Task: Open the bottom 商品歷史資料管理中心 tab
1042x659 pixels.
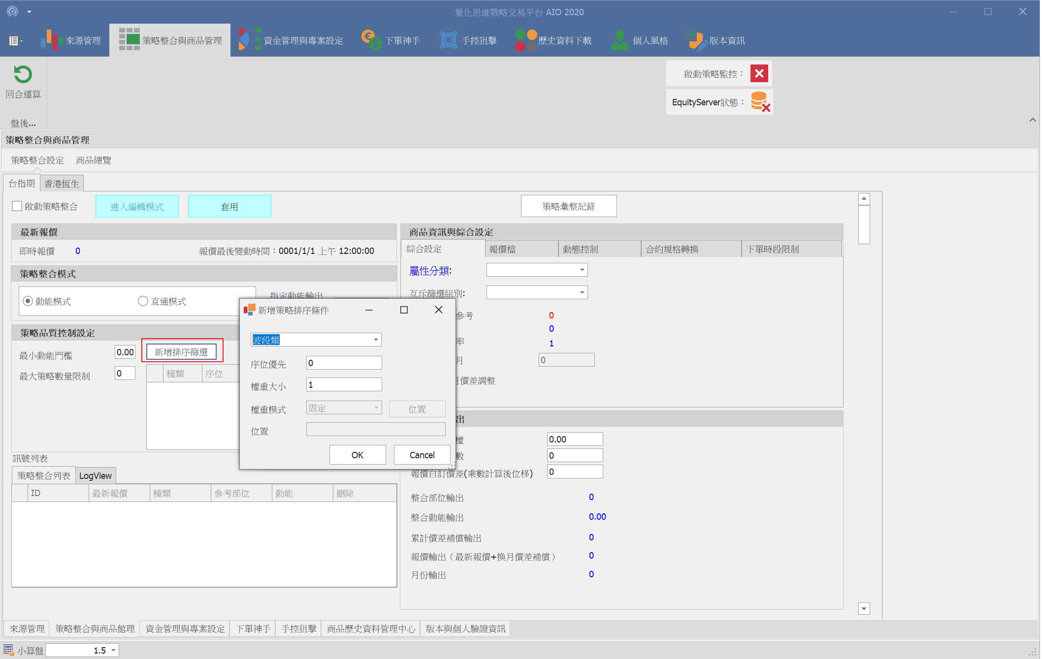Action: pos(371,628)
